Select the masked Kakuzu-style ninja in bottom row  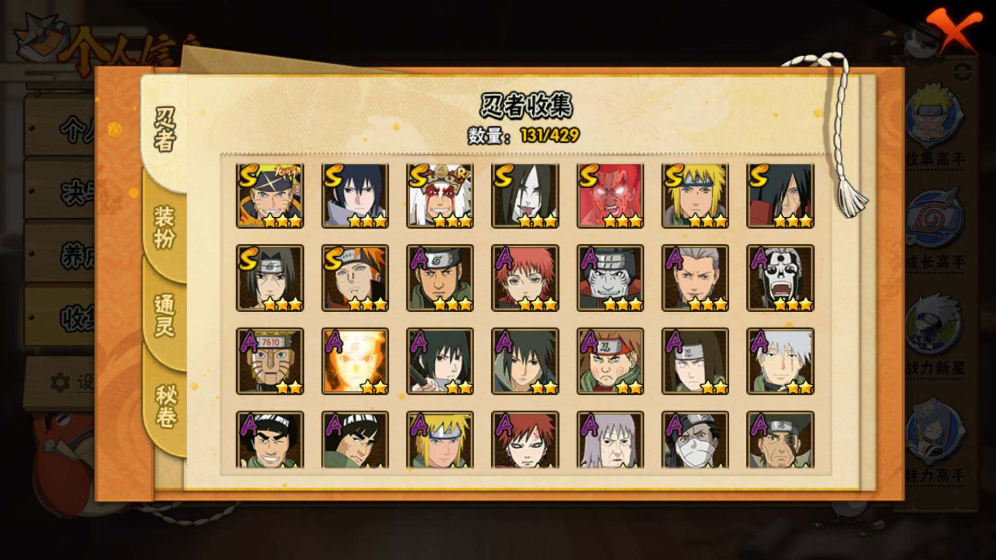(695, 440)
